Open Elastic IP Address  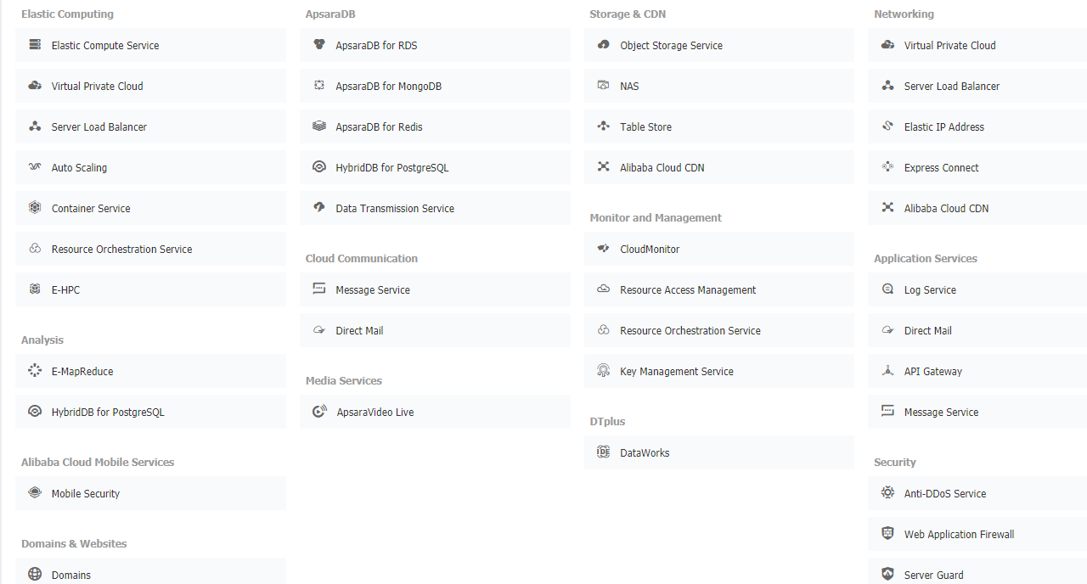click(x=977, y=126)
